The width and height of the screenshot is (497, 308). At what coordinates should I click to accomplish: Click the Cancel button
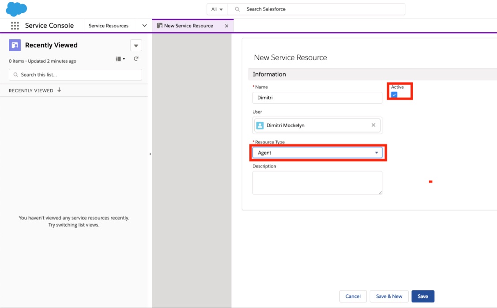[353, 296]
